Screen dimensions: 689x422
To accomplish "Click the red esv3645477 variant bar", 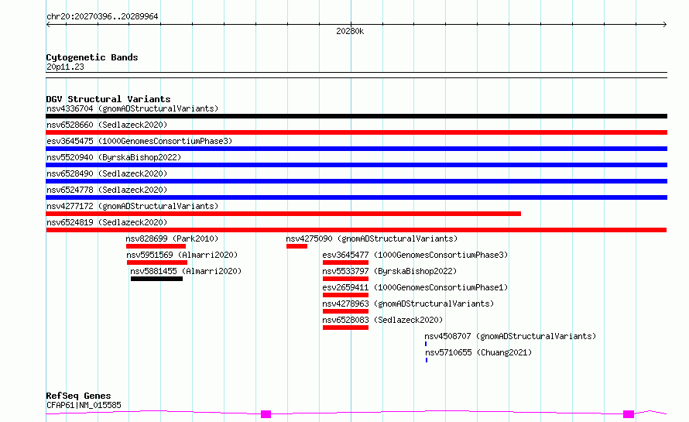I will (345, 262).
